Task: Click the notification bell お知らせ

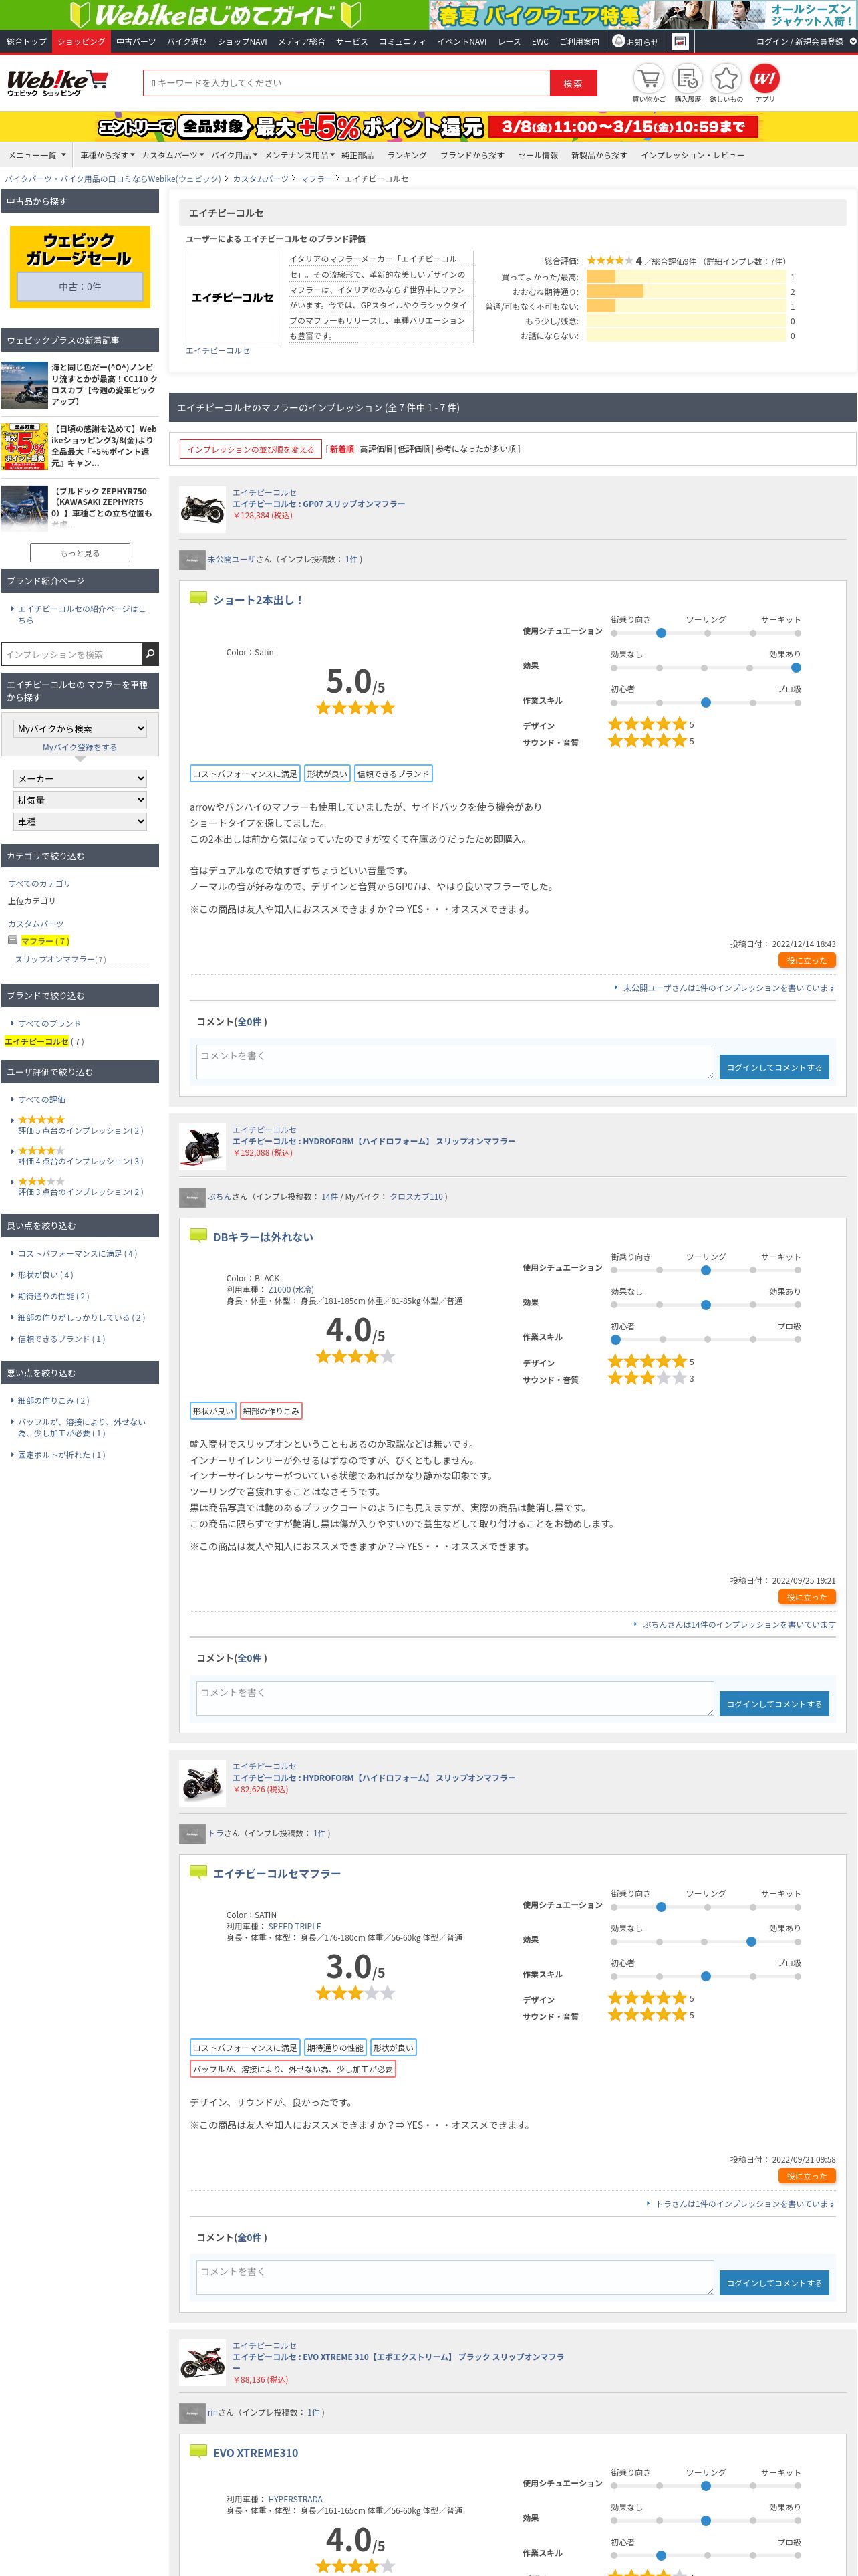Action: (x=635, y=42)
